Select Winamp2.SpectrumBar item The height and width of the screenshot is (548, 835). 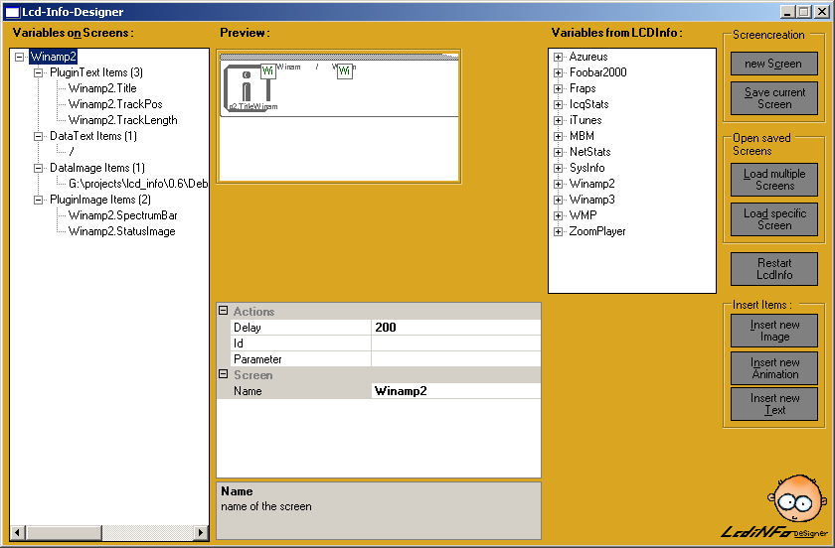123,215
